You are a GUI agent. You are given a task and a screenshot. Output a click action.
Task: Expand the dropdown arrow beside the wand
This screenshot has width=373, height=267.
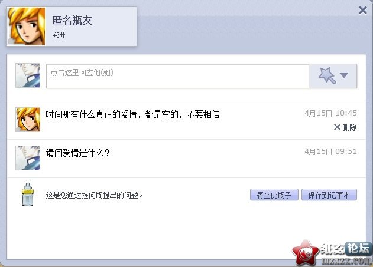[344, 75]
